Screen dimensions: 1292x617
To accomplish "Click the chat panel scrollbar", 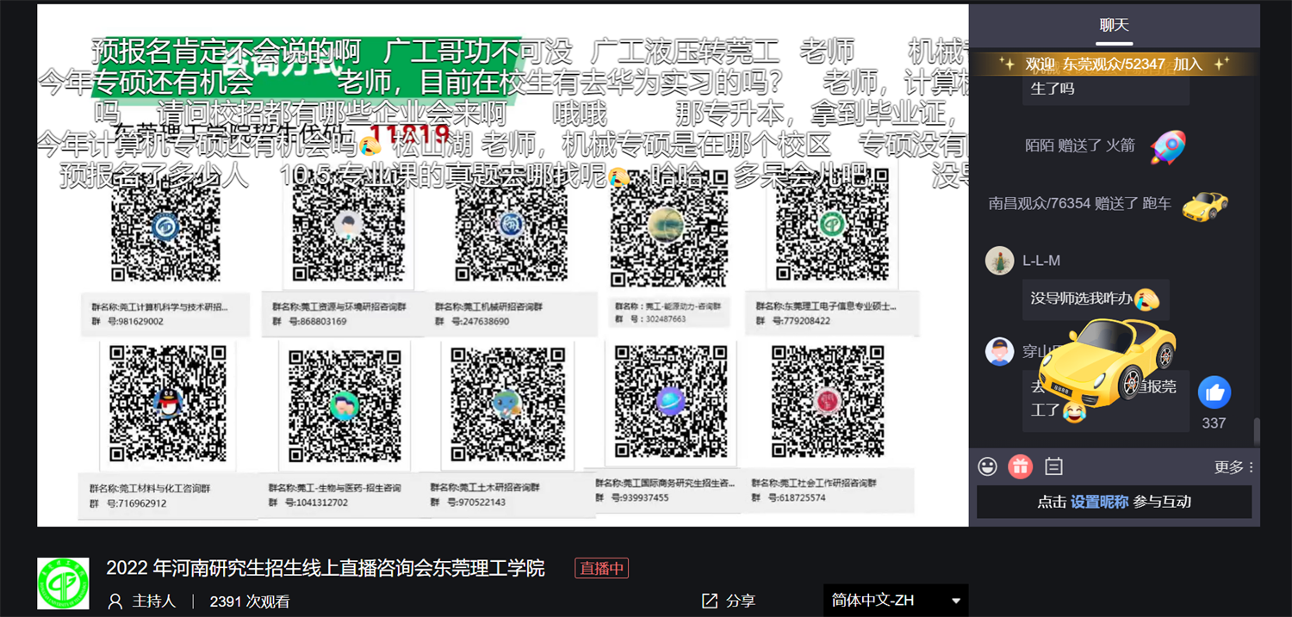I will [1256, 430].
